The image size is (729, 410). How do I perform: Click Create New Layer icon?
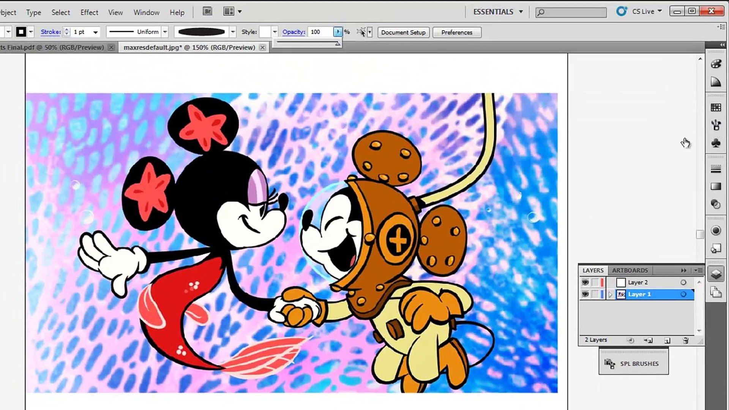667,341
